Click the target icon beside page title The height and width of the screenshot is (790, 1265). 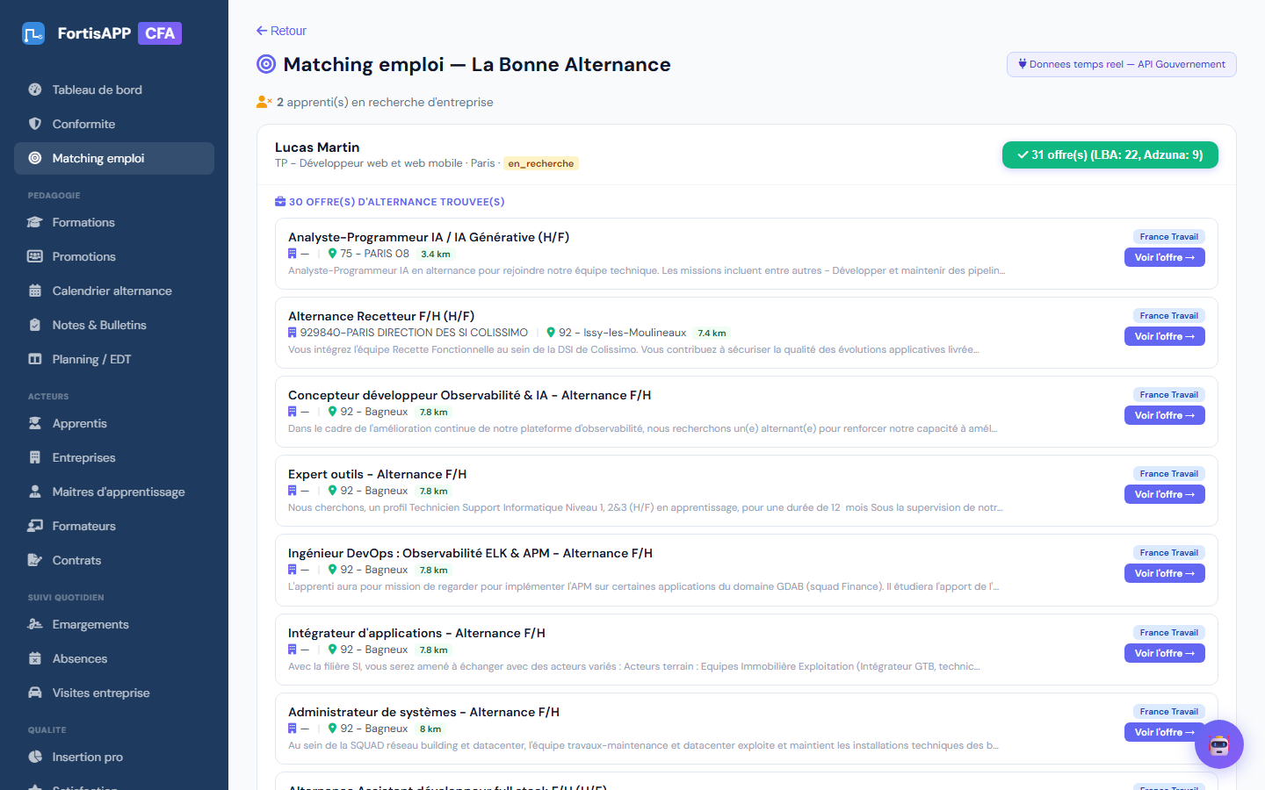point(266,64)
